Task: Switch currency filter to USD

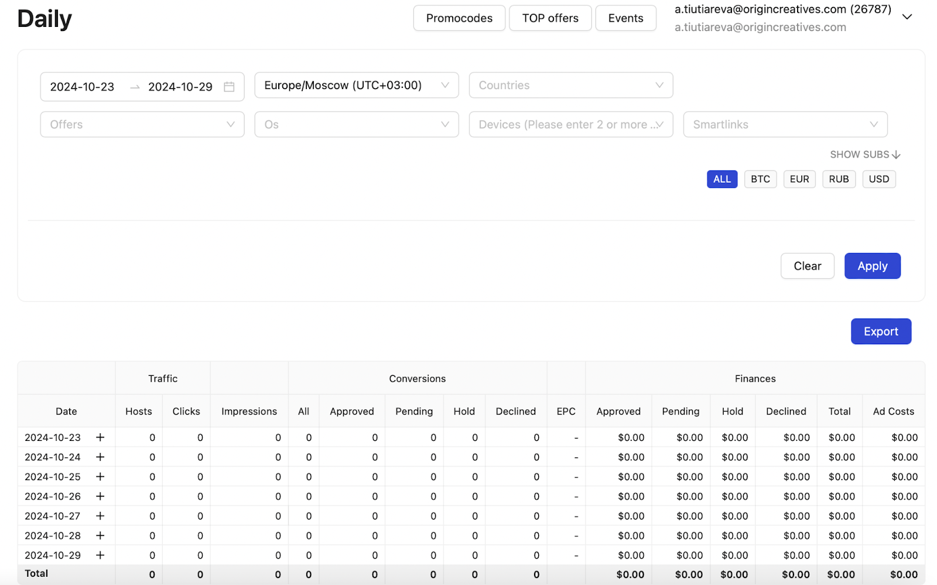Action: point(878,179)
